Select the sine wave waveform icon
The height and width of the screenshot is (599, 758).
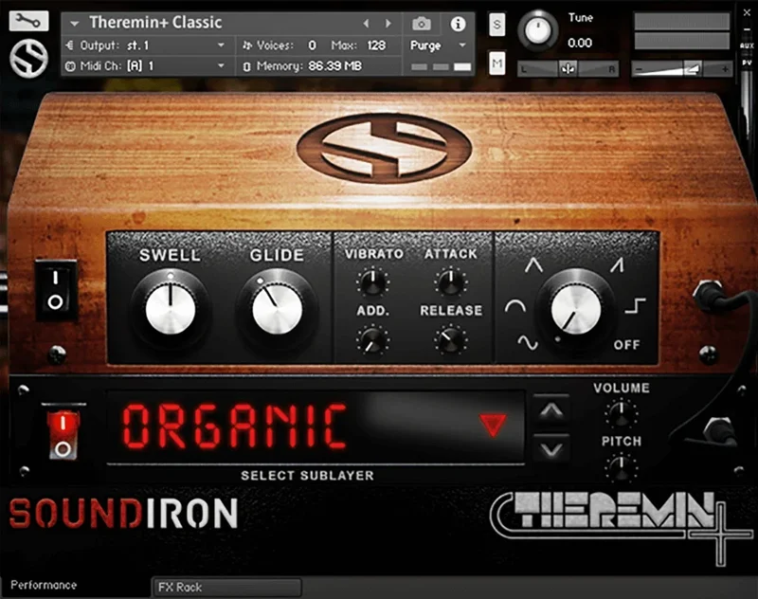point(528,343)
